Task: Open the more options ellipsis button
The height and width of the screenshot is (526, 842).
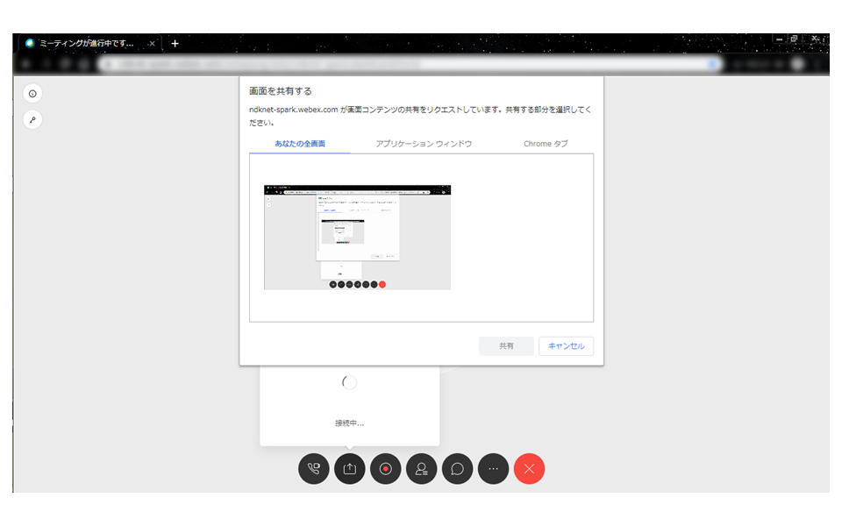Action: [x=494, y=468]
